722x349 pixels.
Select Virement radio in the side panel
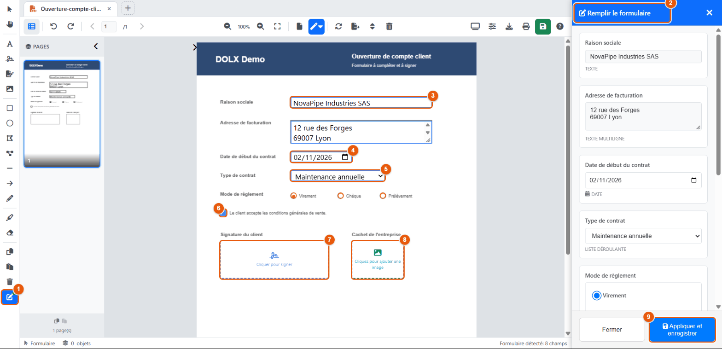coord(597,295)
